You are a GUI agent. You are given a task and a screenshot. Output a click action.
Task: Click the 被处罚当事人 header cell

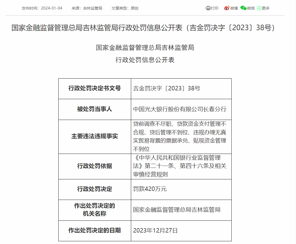point(95,109)
